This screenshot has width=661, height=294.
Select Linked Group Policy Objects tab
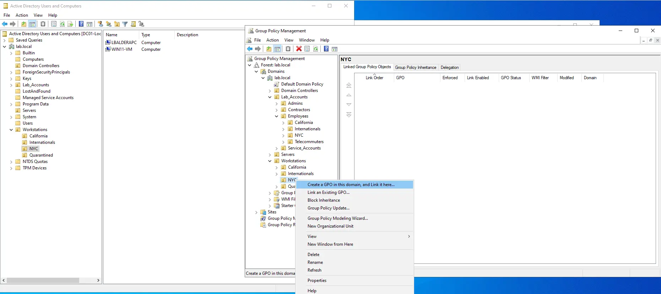coord(367,67)
